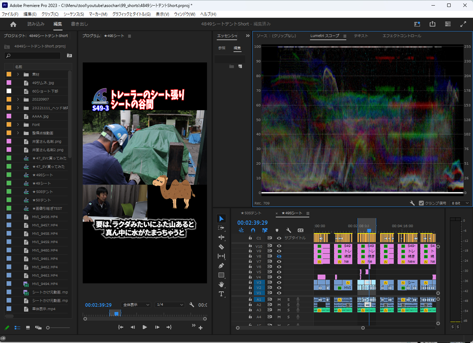This screenshot has height=343, width=473.
Task: Select the Hand tool
Action: coord(221,284)
